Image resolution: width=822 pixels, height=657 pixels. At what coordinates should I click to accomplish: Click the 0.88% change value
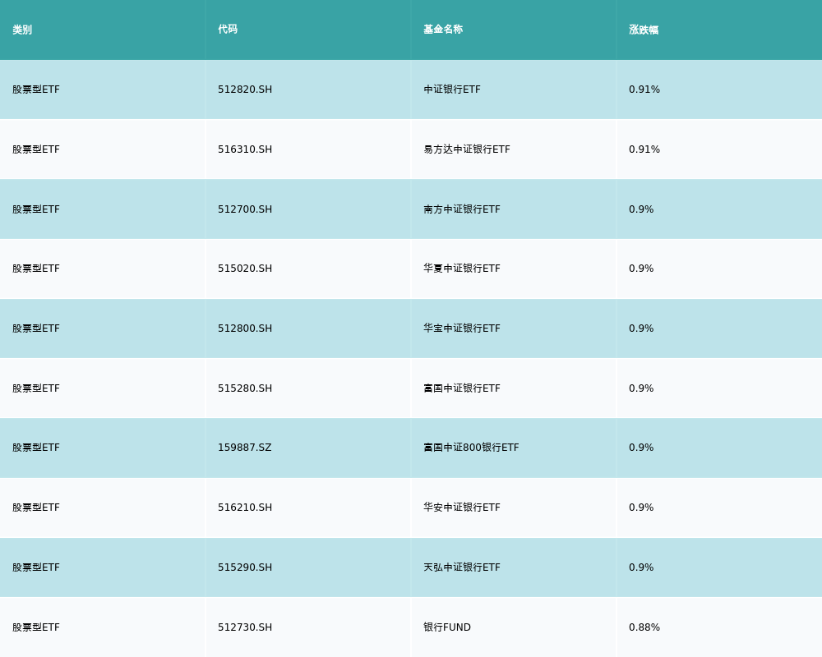click(x=644, y=627)
